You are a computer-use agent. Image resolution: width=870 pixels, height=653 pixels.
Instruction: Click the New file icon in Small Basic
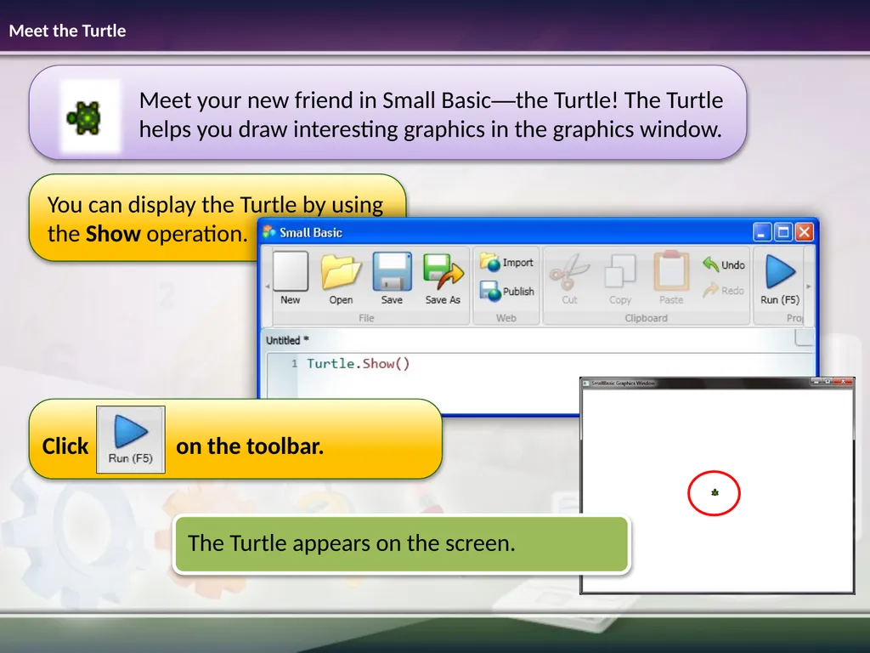291,271
